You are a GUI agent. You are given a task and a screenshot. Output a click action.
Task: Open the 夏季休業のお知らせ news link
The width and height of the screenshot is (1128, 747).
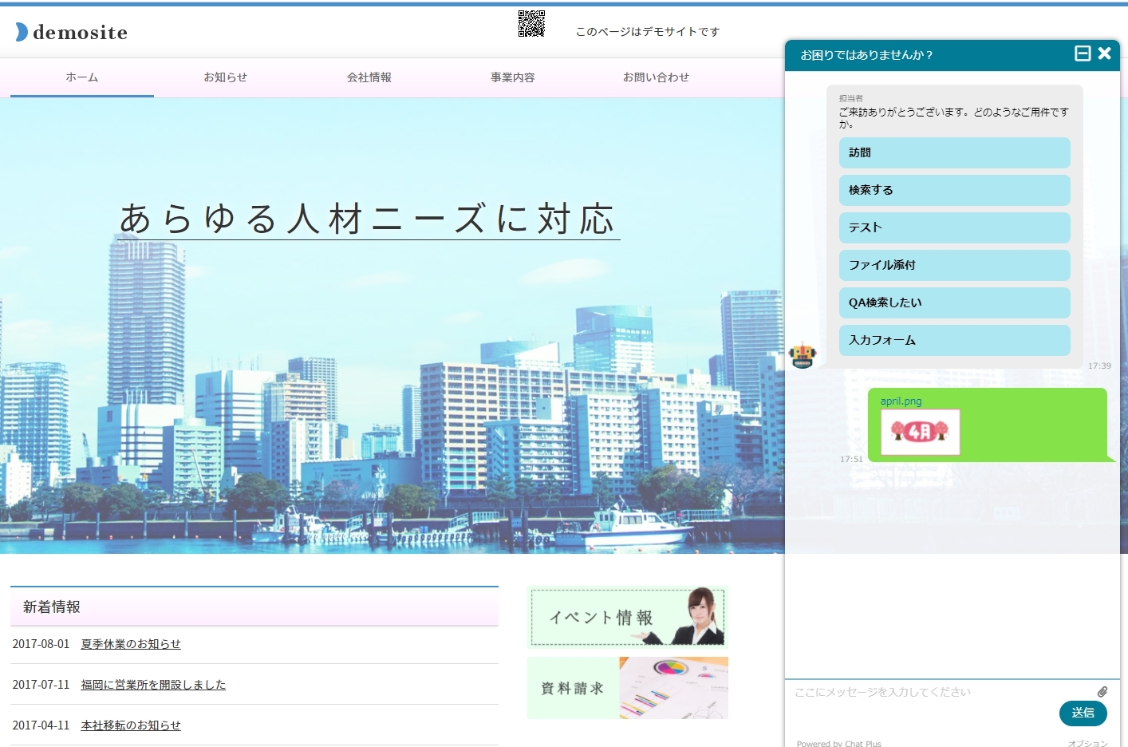(x=131, y=644)
